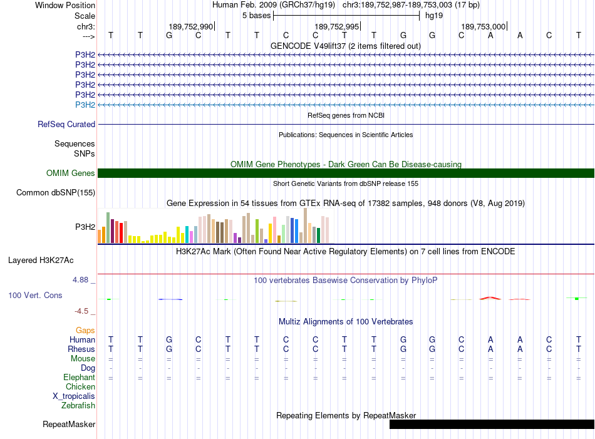Click the ---> sequence direction arrow label
595x439 pixels.
(x=88, y=36)
